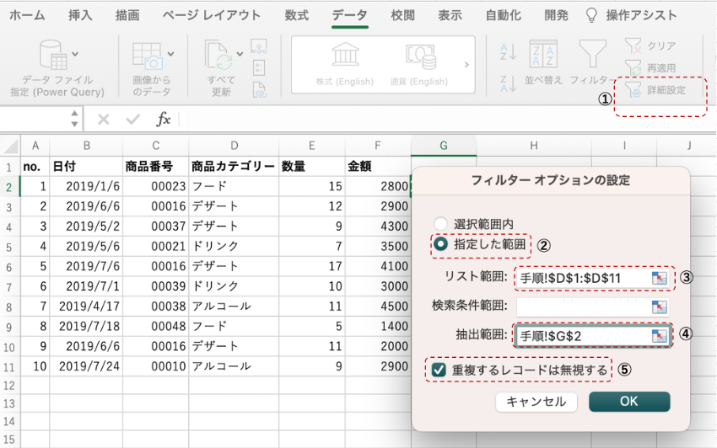Click the キャンセル button

536,402
